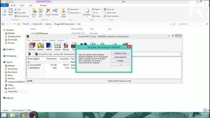Select Anything Works under Favorites
The width and height of the screenshot is (210, 118).
coord(14,36)
